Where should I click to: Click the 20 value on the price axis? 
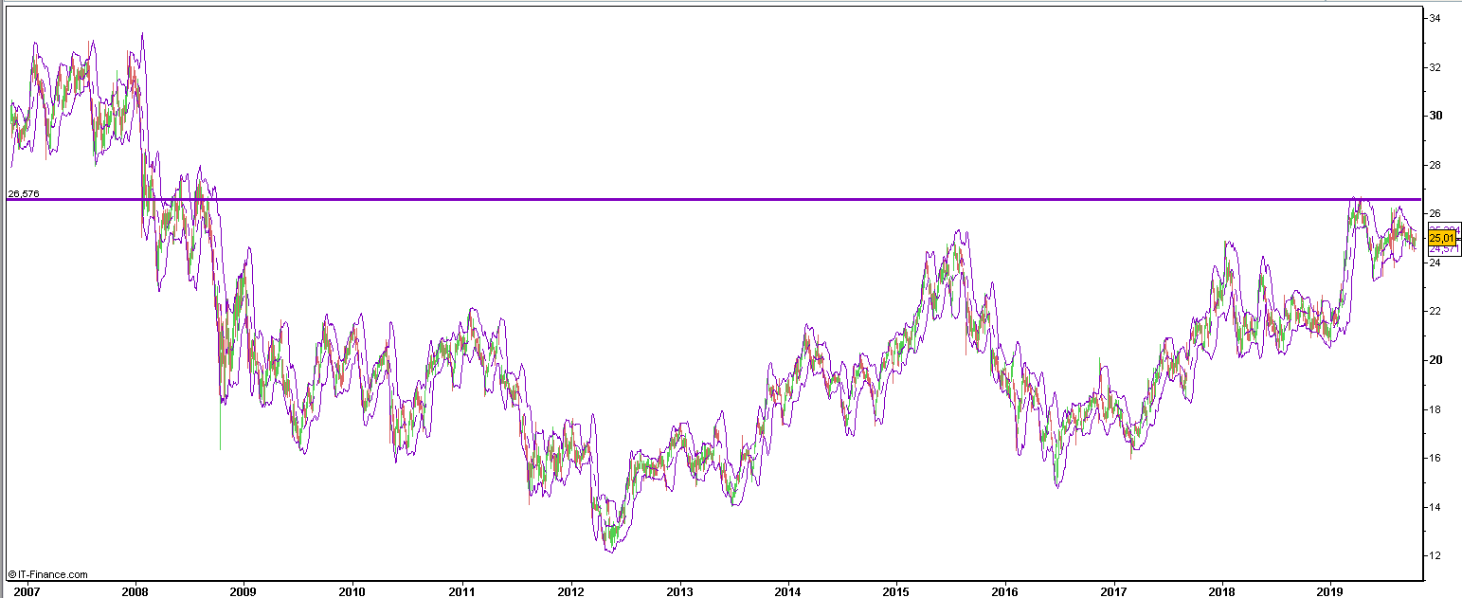click(x=1435, y=361)
